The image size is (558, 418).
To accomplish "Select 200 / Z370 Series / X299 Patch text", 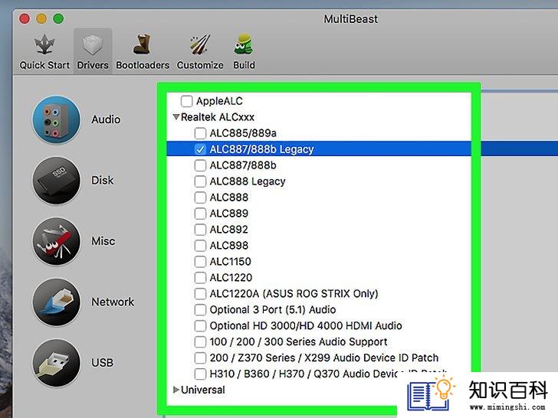I will [x=323, y=358].
